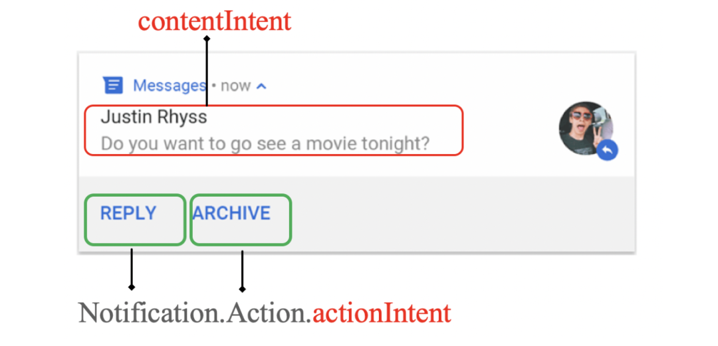The height and width of the screenshot is (346, 718).
Task: Open the movie tonight message text
Action: (265, 143)
